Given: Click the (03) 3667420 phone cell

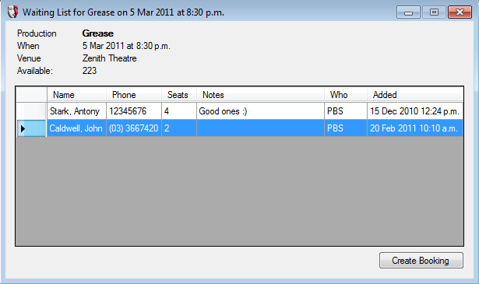Looking at the screenshot, I should [134, 128].
